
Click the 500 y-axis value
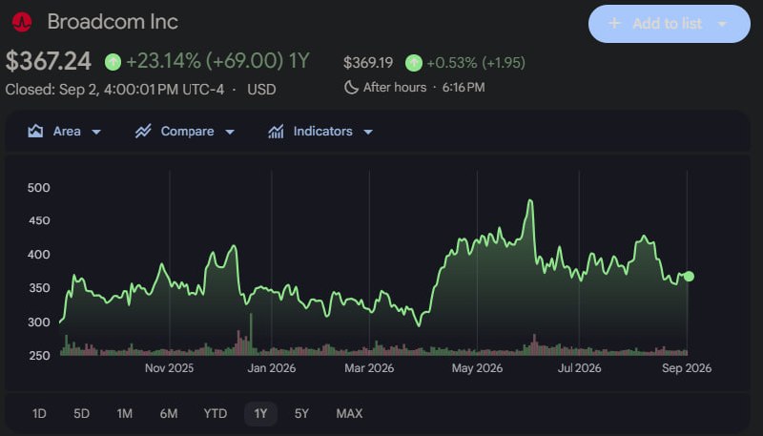pos(38,188)
